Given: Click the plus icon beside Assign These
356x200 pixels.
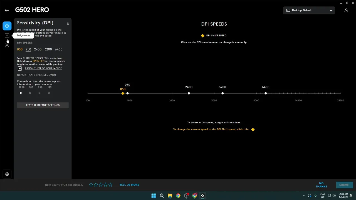Looking at the screenshot, I should click(20, 68).
